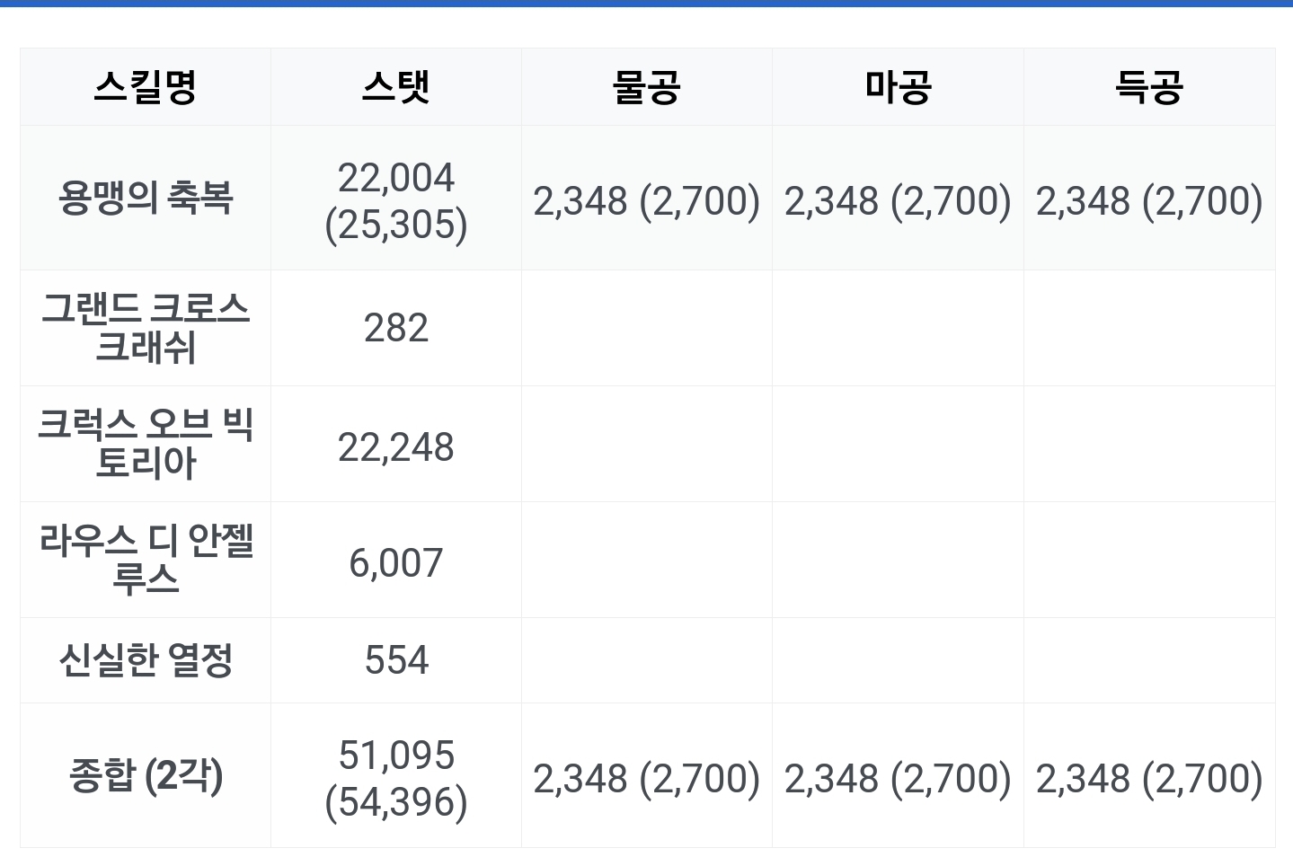Click the 6,007 stat value
Viewport: 1293px width, 866px height.
click(395, 563)
